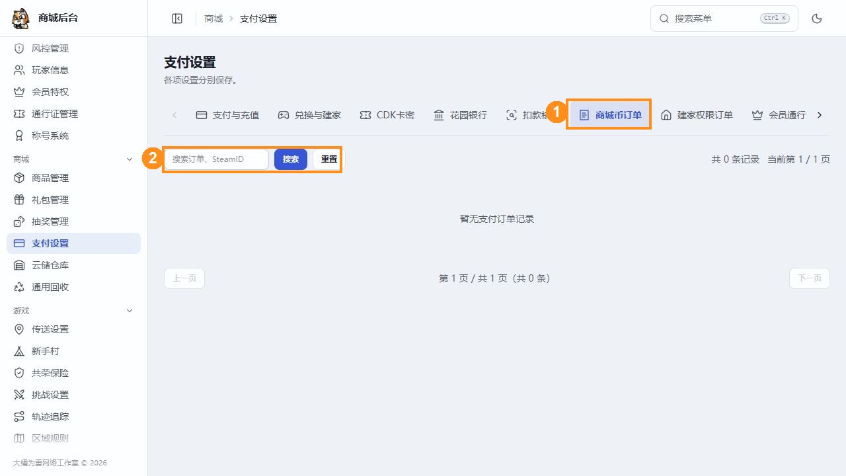
Task: Switch to CDK卡密 tab
Action: (x=387, y=115)
